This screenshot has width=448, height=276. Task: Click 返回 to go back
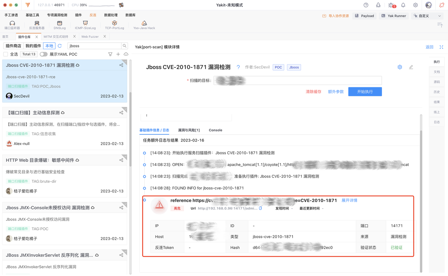point(429,47)
